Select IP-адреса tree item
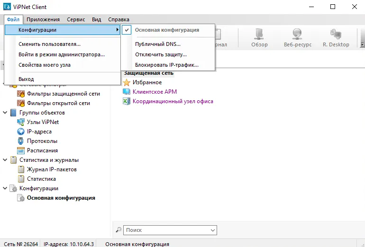The height and width of the screenshot is (247, 365). [39, 132]
